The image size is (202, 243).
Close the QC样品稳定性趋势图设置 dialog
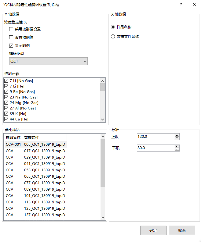click(195, 5)
